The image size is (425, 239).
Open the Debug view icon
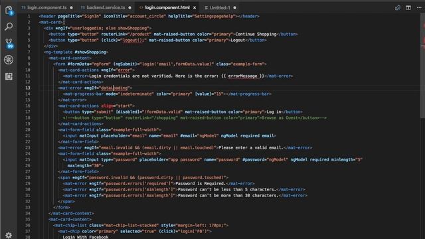[9, 60]
